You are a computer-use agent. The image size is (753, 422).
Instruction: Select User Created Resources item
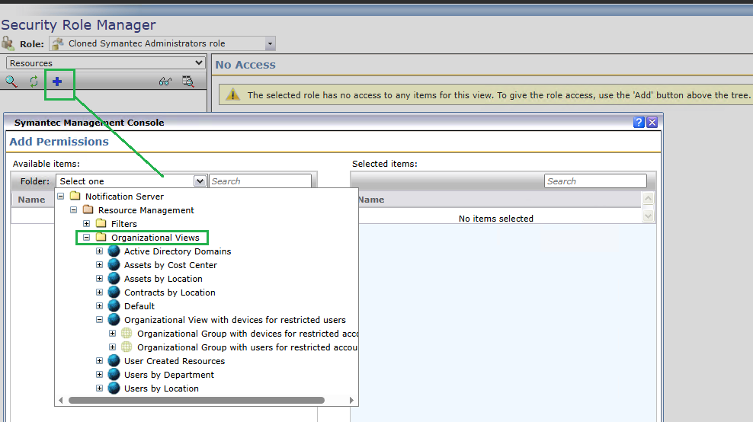tap(175, 360)
